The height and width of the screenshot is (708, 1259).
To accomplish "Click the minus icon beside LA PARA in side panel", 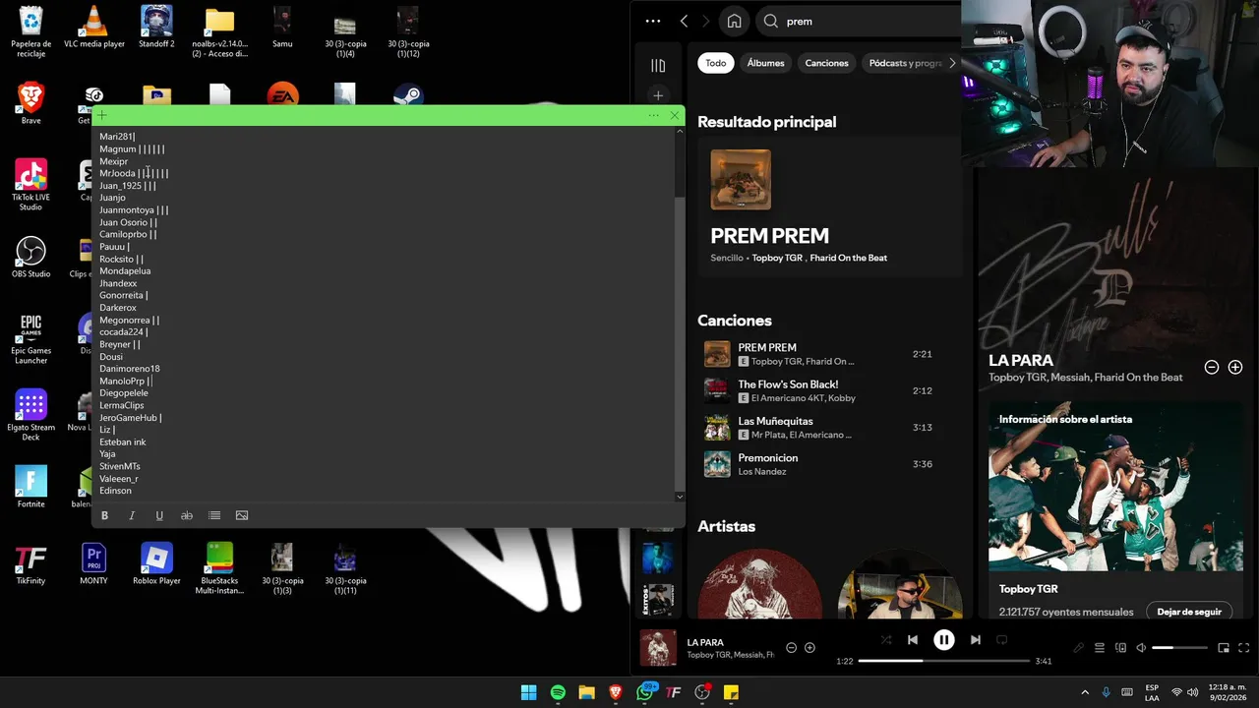I will tap(1212, 367).
